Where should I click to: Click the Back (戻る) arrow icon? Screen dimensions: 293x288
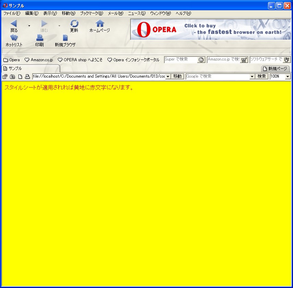click(14, 24)
